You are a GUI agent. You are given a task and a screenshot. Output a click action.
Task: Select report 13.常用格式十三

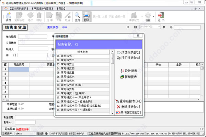tap(83, 106)
